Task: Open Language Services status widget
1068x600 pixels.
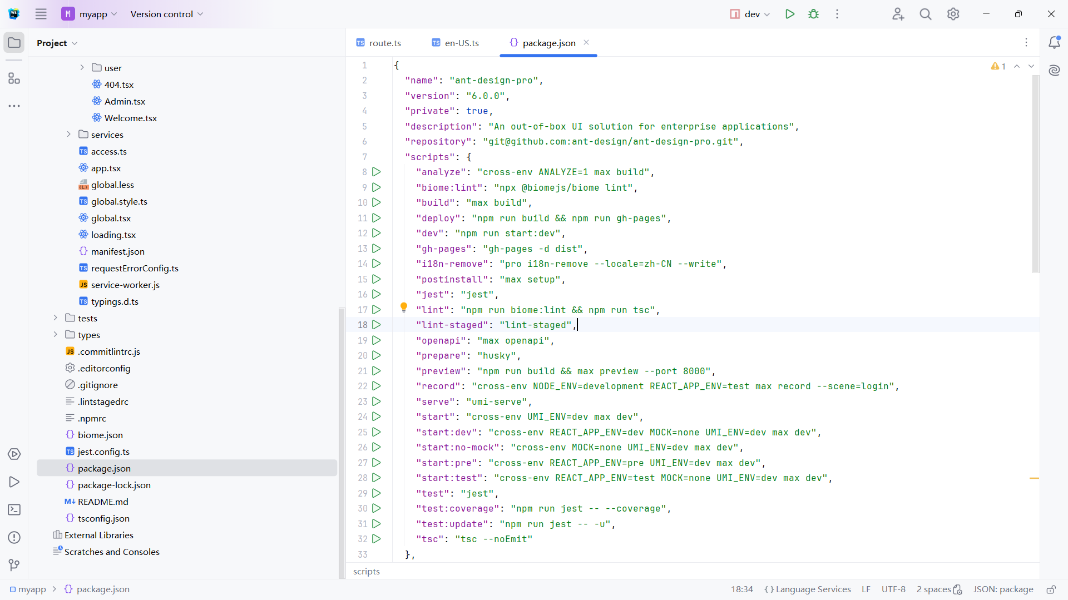Action: click(808, 589)
